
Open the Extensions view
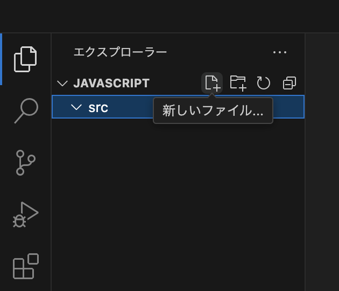point(25,266)
